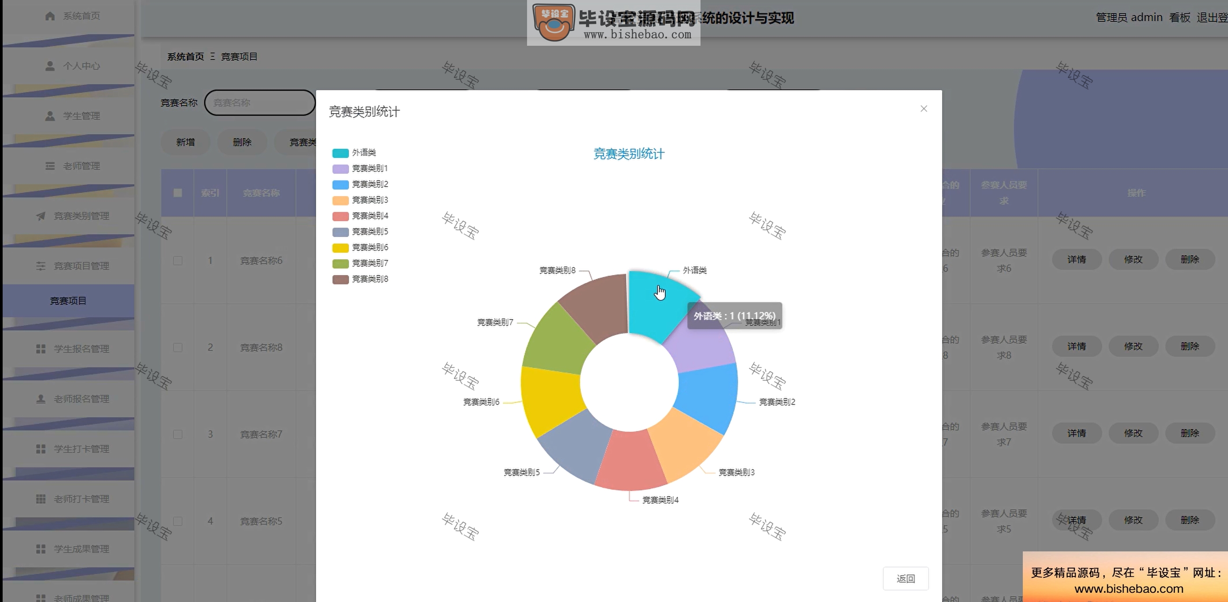Click the user icon beside 学生管理

pyautogui.click(x=50, y=116)
